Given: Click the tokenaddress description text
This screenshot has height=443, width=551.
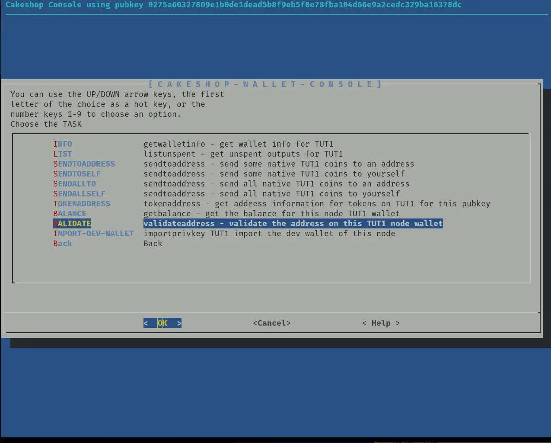Looking at the screenshot, I should [x=317, y=204].
